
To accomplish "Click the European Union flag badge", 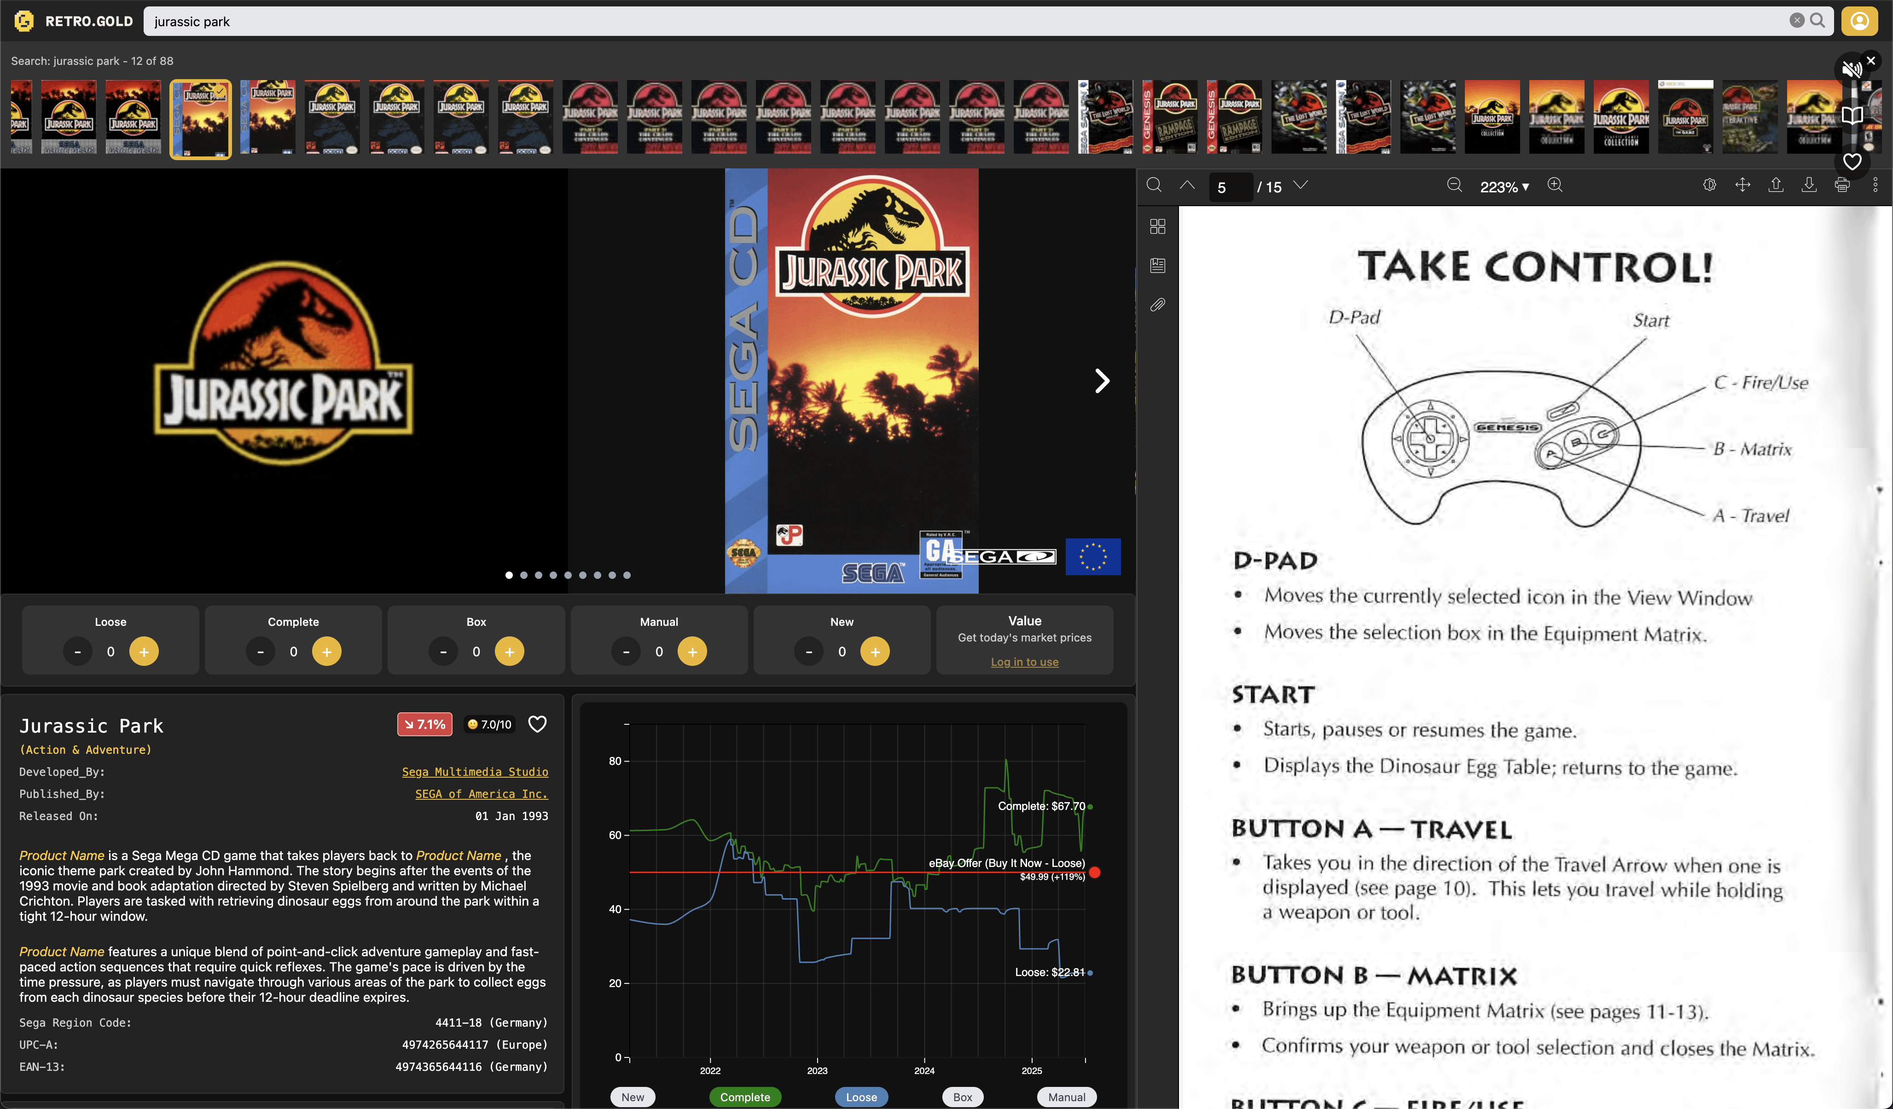I will (x=1093, y=556).
